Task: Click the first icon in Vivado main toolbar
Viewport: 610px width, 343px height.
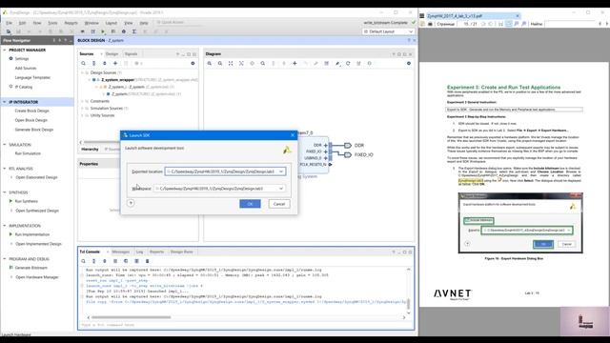Action: coord(9,31)
